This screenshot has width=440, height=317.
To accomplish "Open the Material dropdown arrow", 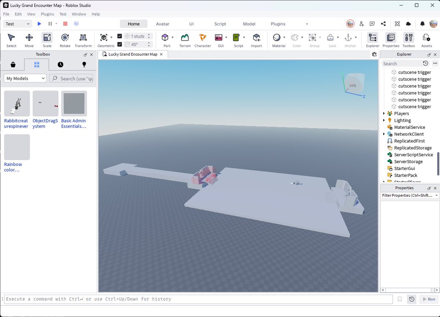I will coord(284,37).
